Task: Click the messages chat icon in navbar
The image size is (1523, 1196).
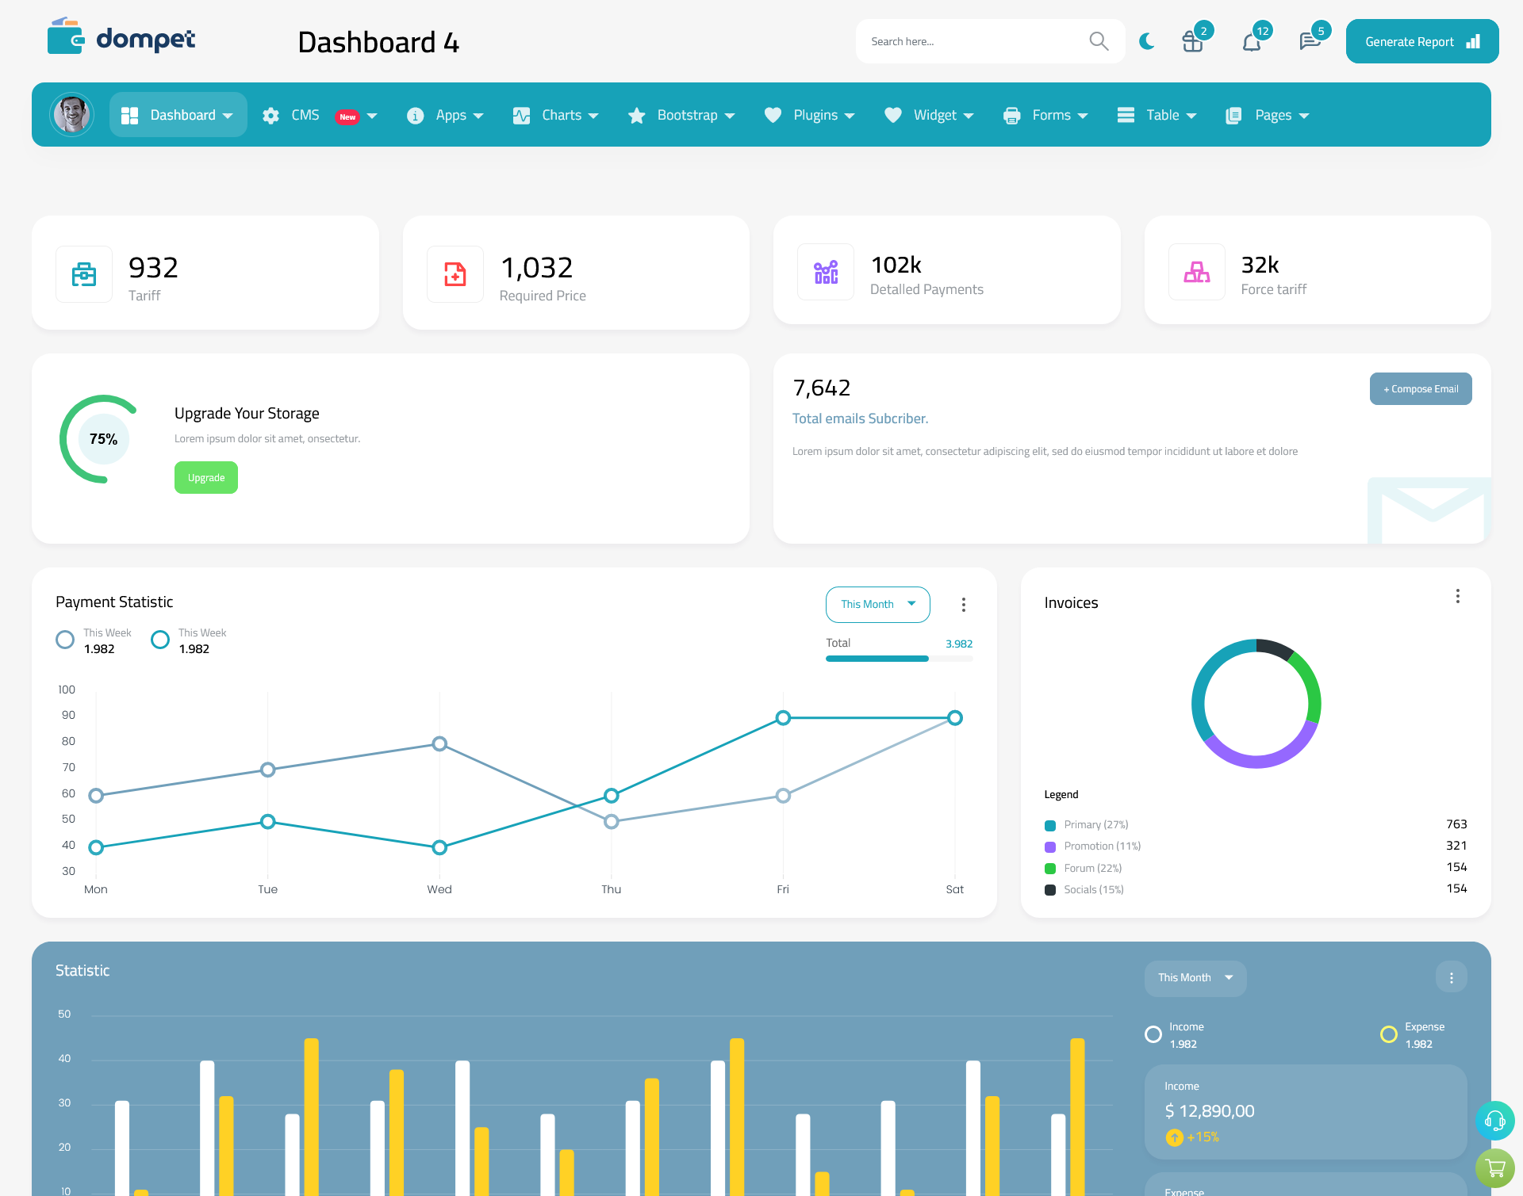Action: tap(1308, 40)
